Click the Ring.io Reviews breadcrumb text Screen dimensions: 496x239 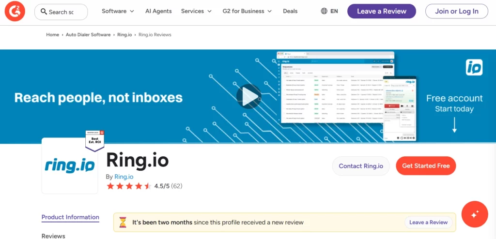coord(155,35)
